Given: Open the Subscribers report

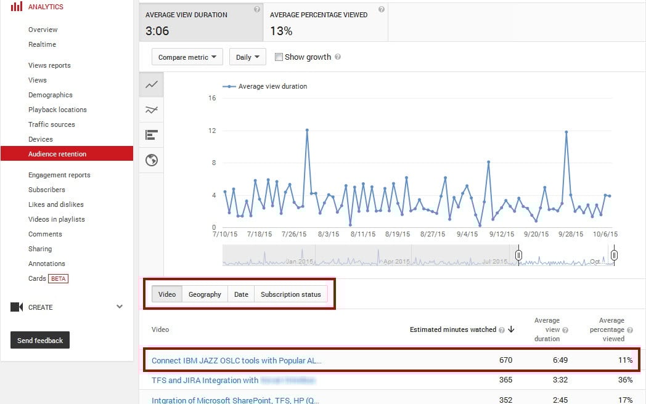Looking at the screenshot, I should click(x=47, y=190).
